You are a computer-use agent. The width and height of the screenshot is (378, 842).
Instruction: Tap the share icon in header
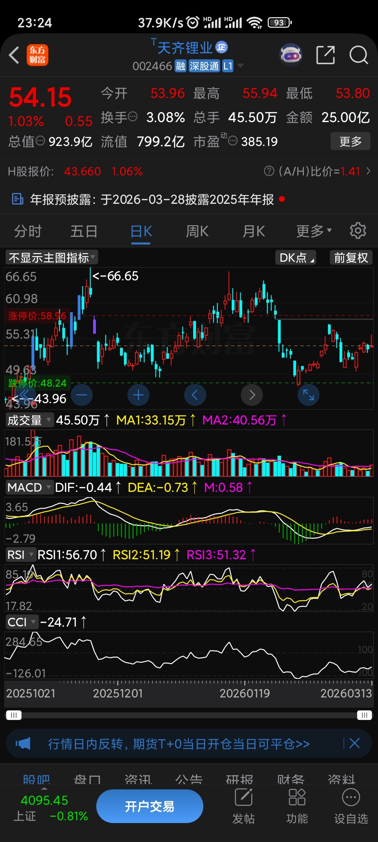pos(325,55)
